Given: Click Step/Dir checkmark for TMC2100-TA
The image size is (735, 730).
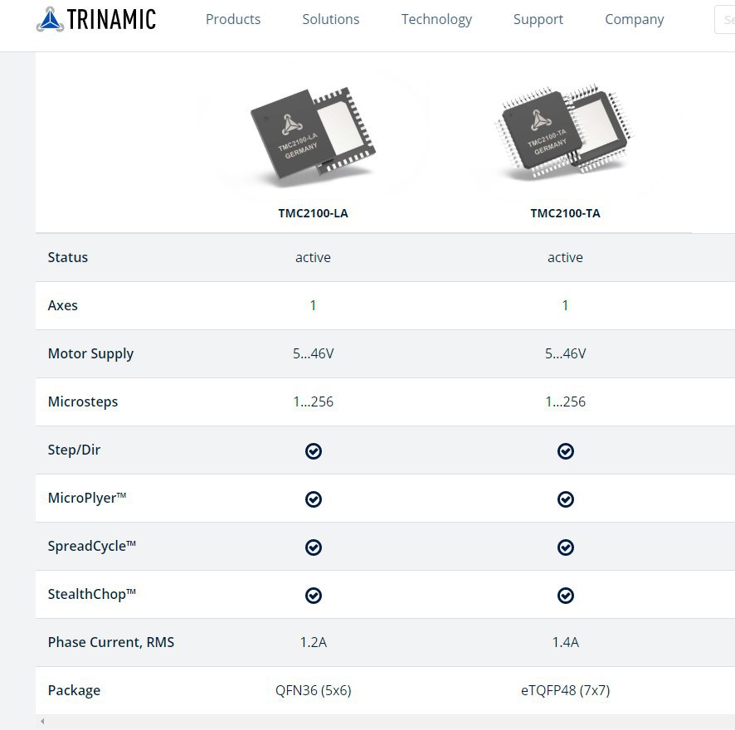Looking at the screenshot, I should click(565, 451).
